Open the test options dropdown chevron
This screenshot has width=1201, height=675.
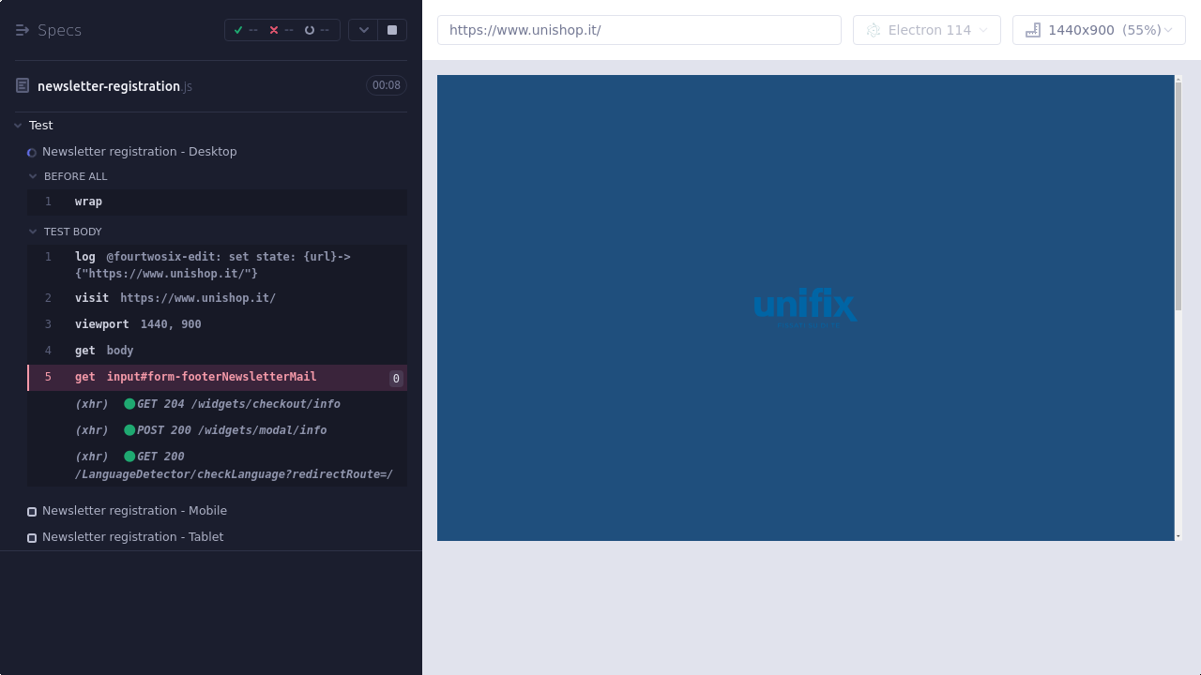363,30
